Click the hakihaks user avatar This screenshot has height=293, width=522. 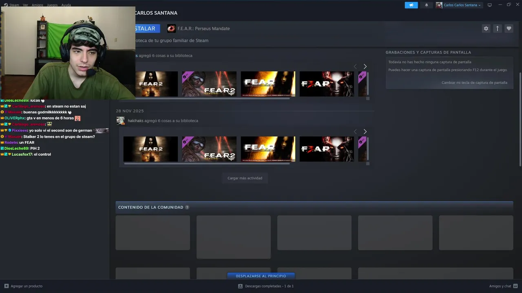(120, 121)
